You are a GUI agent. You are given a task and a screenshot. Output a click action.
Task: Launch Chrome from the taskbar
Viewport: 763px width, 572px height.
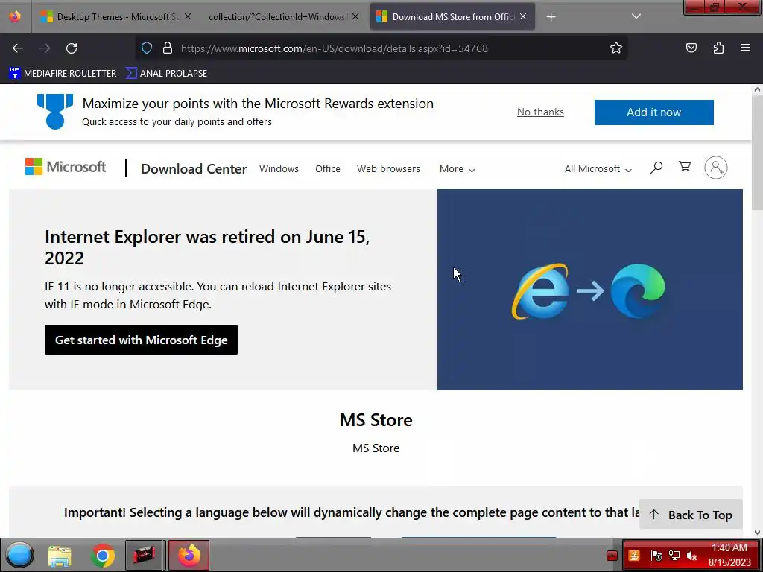pyautogui.click(x=103, y=556)
